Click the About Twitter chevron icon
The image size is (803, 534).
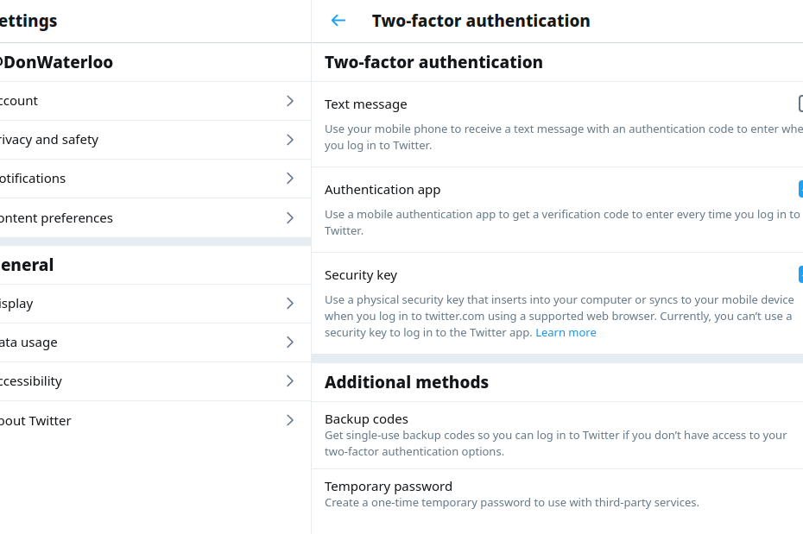pyautogui.click(x=290, y=421)
